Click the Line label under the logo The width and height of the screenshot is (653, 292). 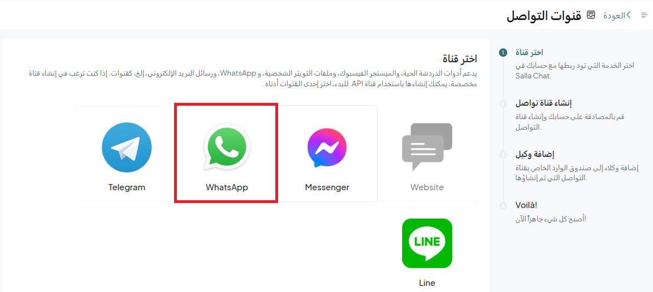tap(427, 283)
